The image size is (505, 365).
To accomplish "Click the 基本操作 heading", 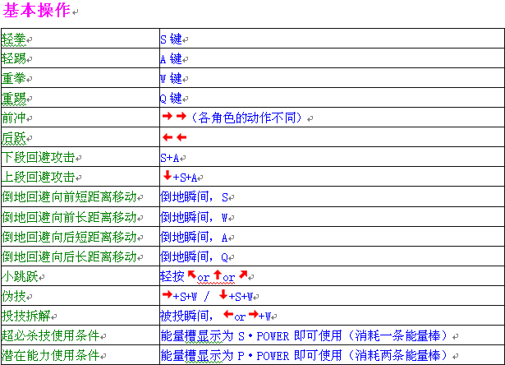I will pos(37,12).
